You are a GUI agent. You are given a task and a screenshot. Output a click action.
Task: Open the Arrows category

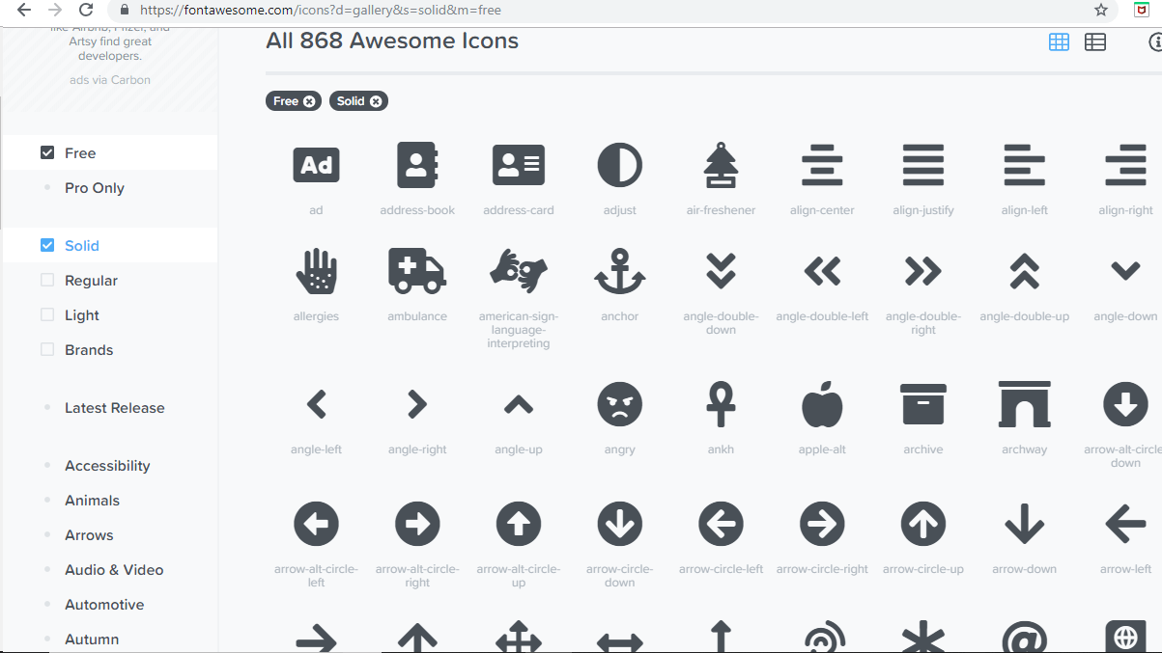[x=89, y=534]
